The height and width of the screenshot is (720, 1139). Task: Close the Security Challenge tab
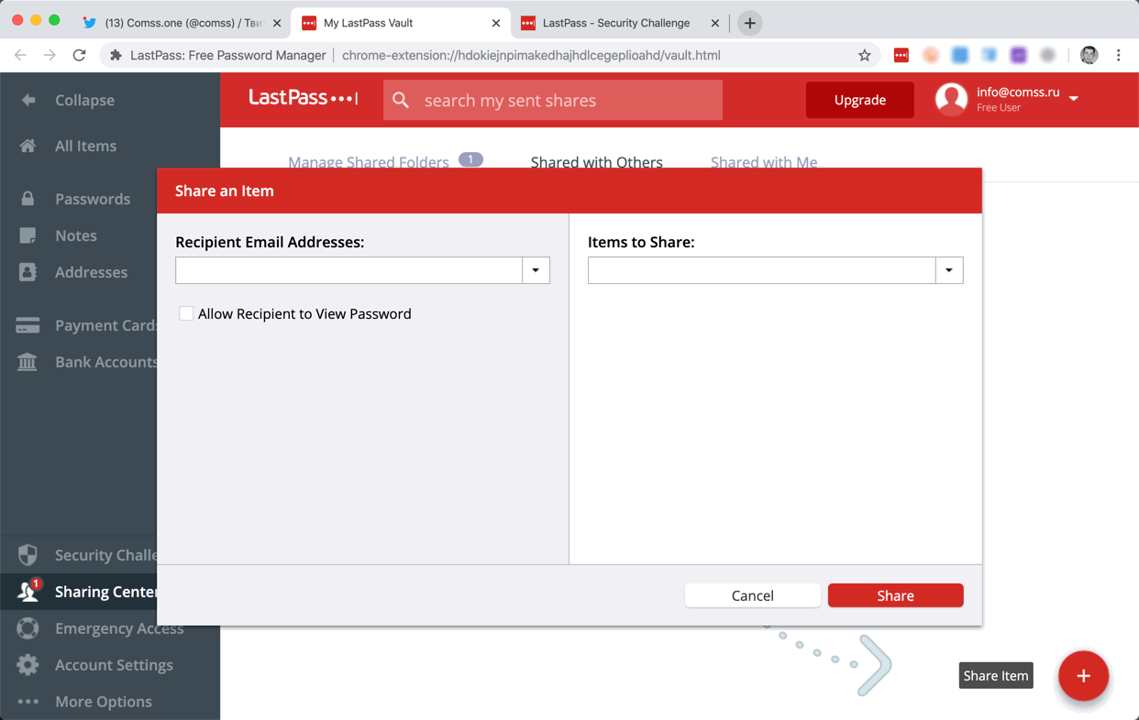point(715,23)
